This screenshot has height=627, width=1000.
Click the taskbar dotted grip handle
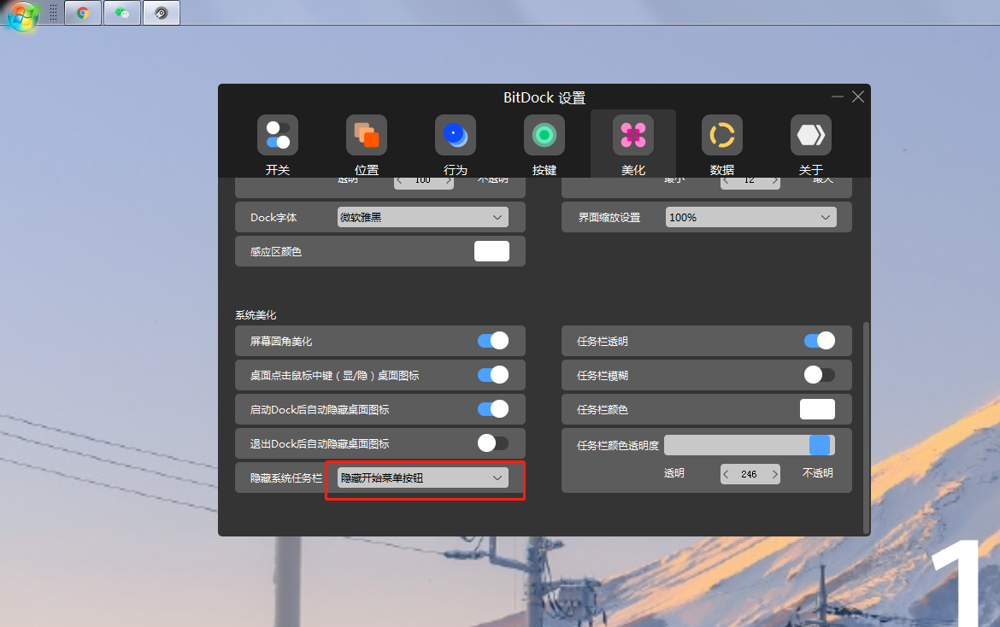53,13
